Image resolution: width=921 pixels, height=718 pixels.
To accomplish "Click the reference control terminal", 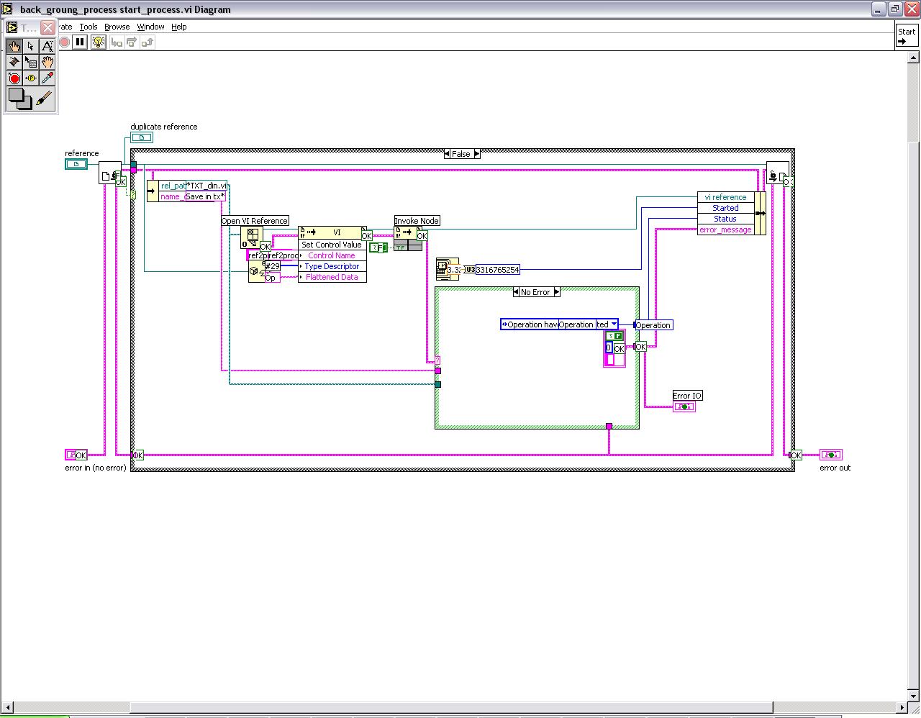I will (x=76, y=164).
